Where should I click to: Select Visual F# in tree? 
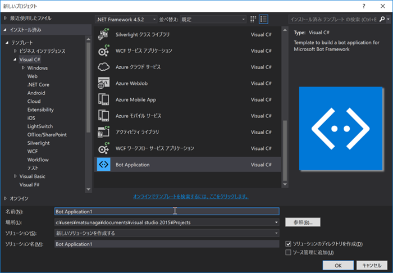[x=29, y=185]
